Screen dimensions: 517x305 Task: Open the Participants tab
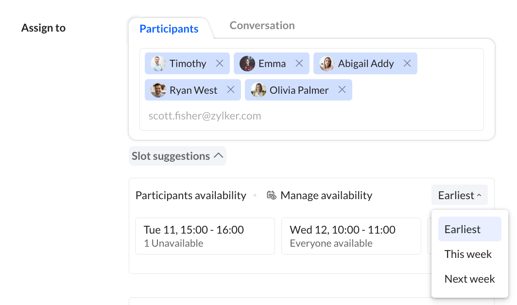[169, 29]
